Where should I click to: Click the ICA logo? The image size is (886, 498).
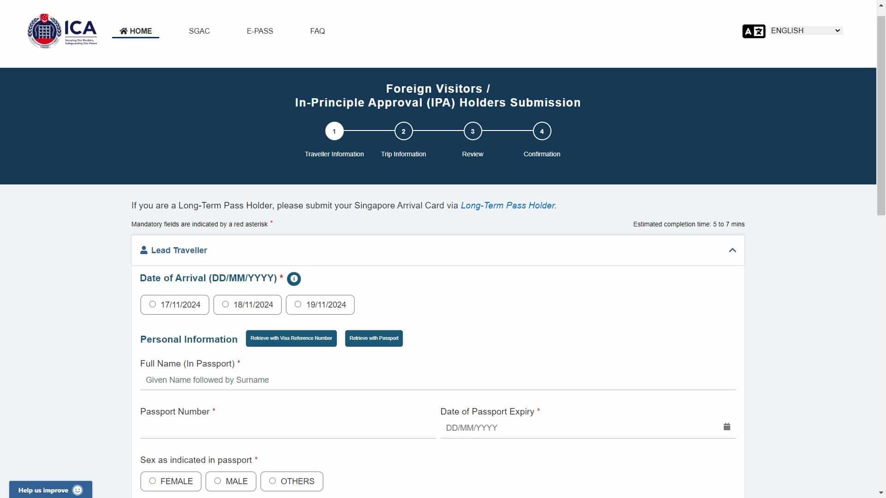point(62,31)
